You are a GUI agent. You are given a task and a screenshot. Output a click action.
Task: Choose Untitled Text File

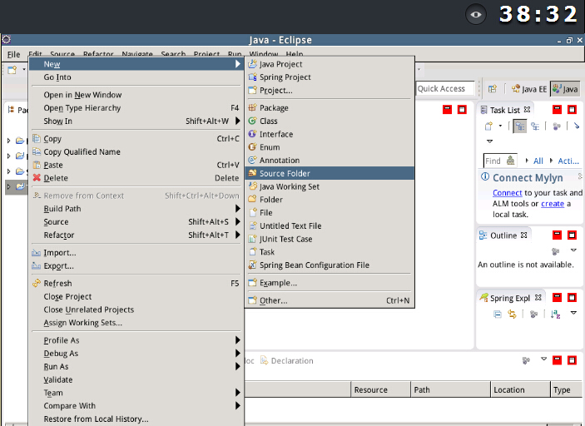coord(330,225)
